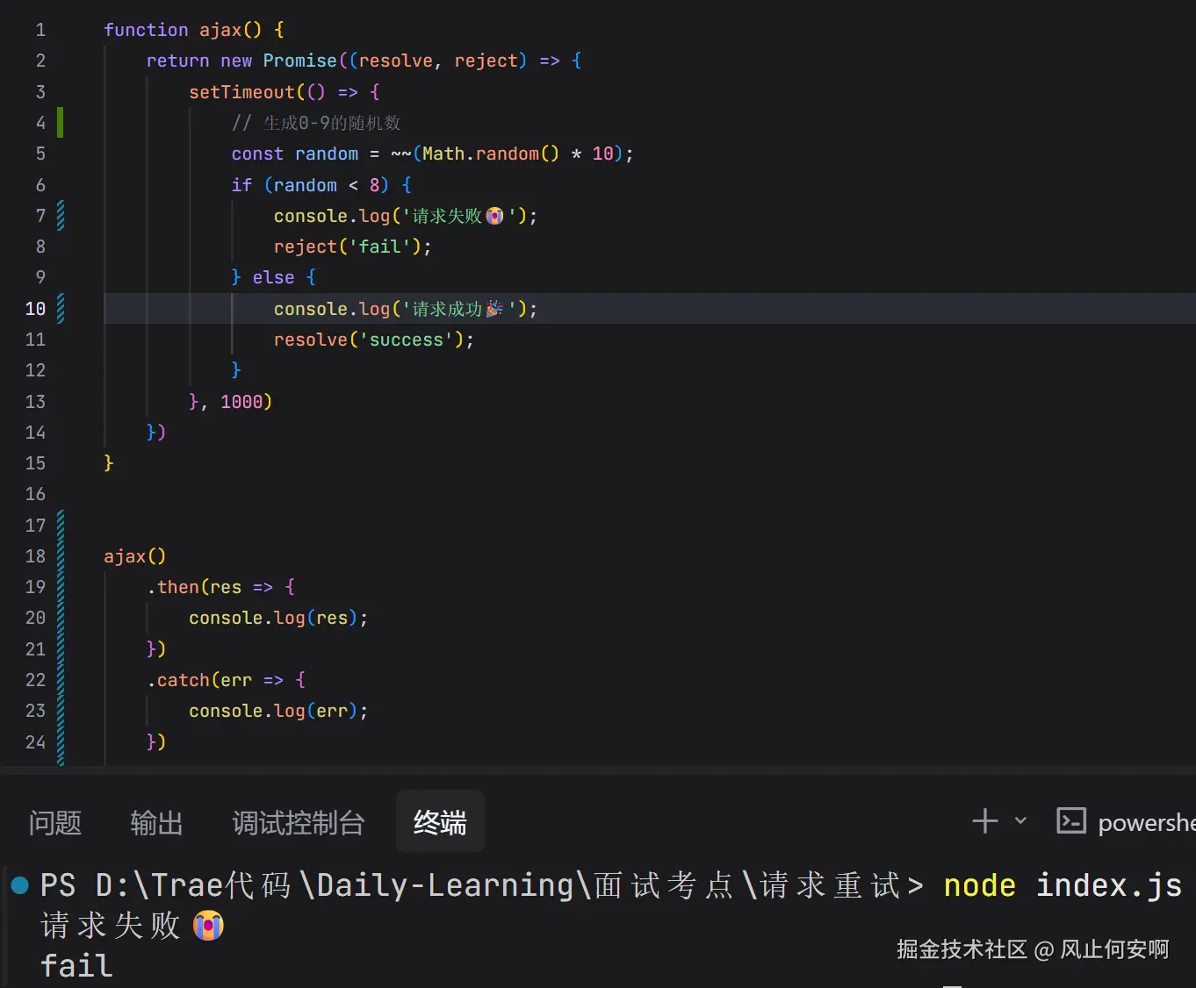Click the '} else {' line
This screenshot has height=988, width=1196.
click(273, 277)
